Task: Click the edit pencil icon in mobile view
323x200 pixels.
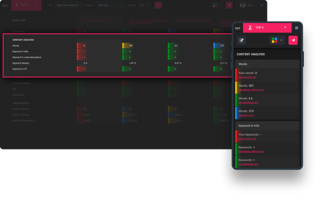Action: click(241, 40)
